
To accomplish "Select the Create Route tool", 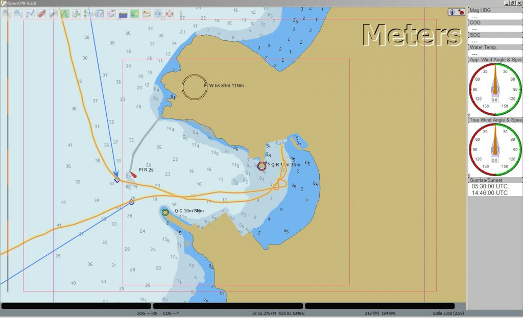I will tap(30, 14).
